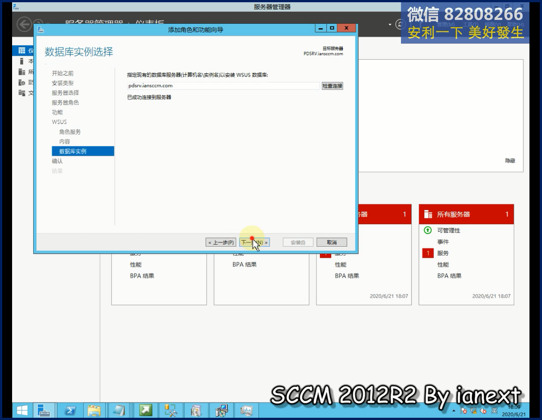Click the wizard's title bar icon
The height and width of the screenshot is (420, 542).
click(41, 30)
